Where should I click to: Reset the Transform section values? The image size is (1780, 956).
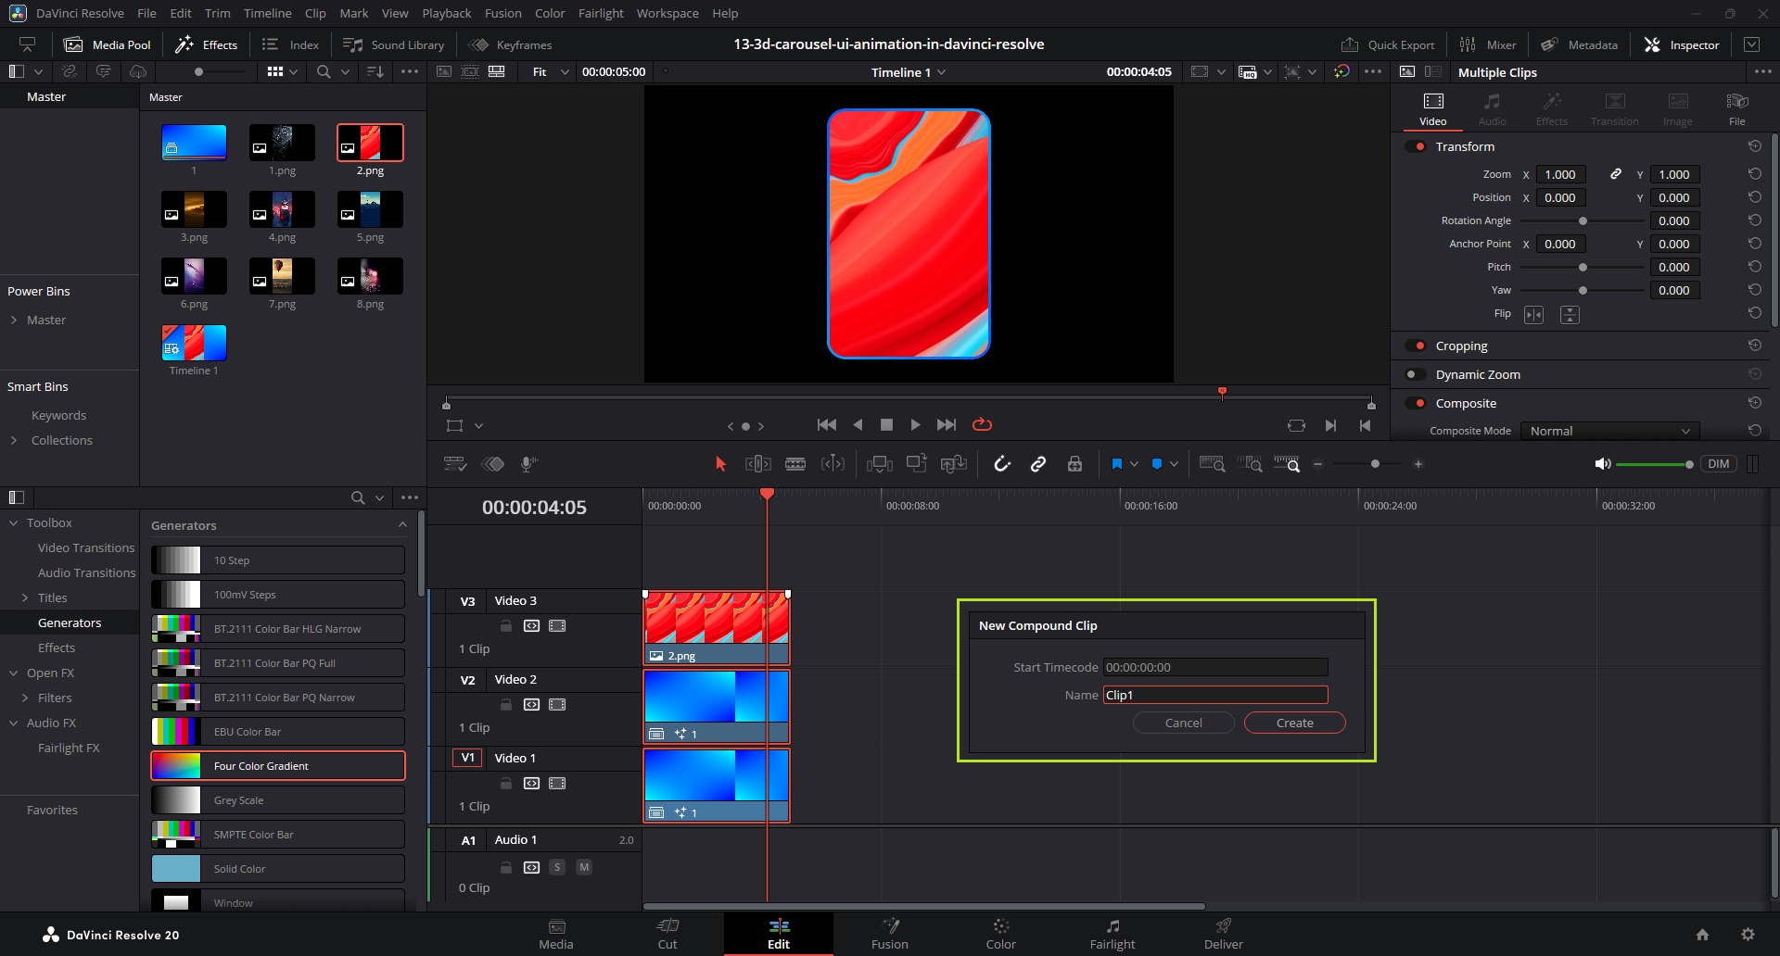tap(1754, 146)
